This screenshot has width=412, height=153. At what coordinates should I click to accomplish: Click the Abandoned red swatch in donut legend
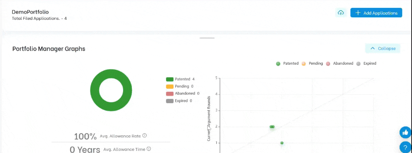tap(170, 93)
